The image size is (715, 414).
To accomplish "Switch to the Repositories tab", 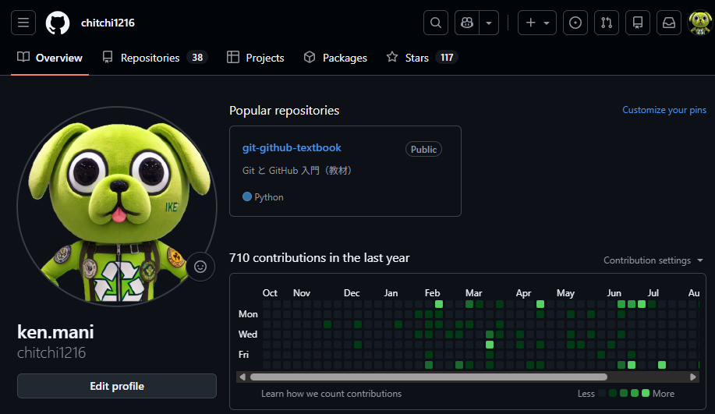I will pyautogui.click(x=155, y=58).
